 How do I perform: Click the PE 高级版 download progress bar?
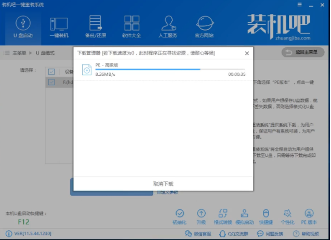(170, 69)
